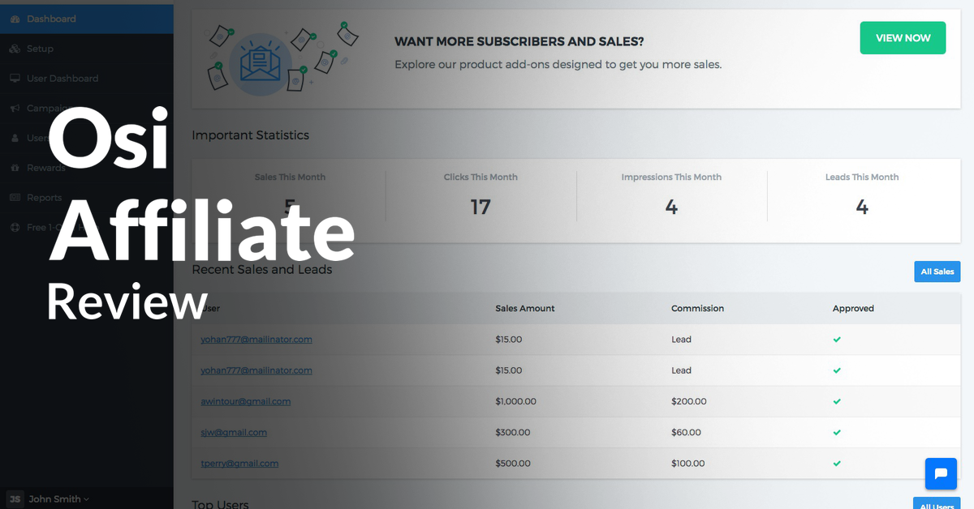Toggle approval checkmark for the first yohan777 lead

coord(837,339)
